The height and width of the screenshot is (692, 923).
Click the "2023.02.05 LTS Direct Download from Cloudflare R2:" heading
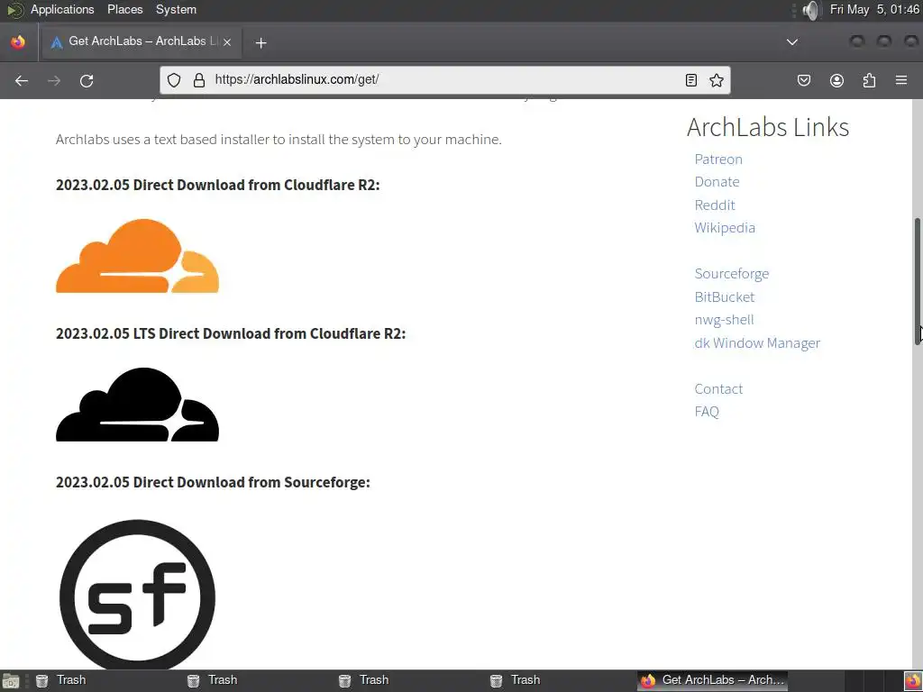tap(231, 333)
